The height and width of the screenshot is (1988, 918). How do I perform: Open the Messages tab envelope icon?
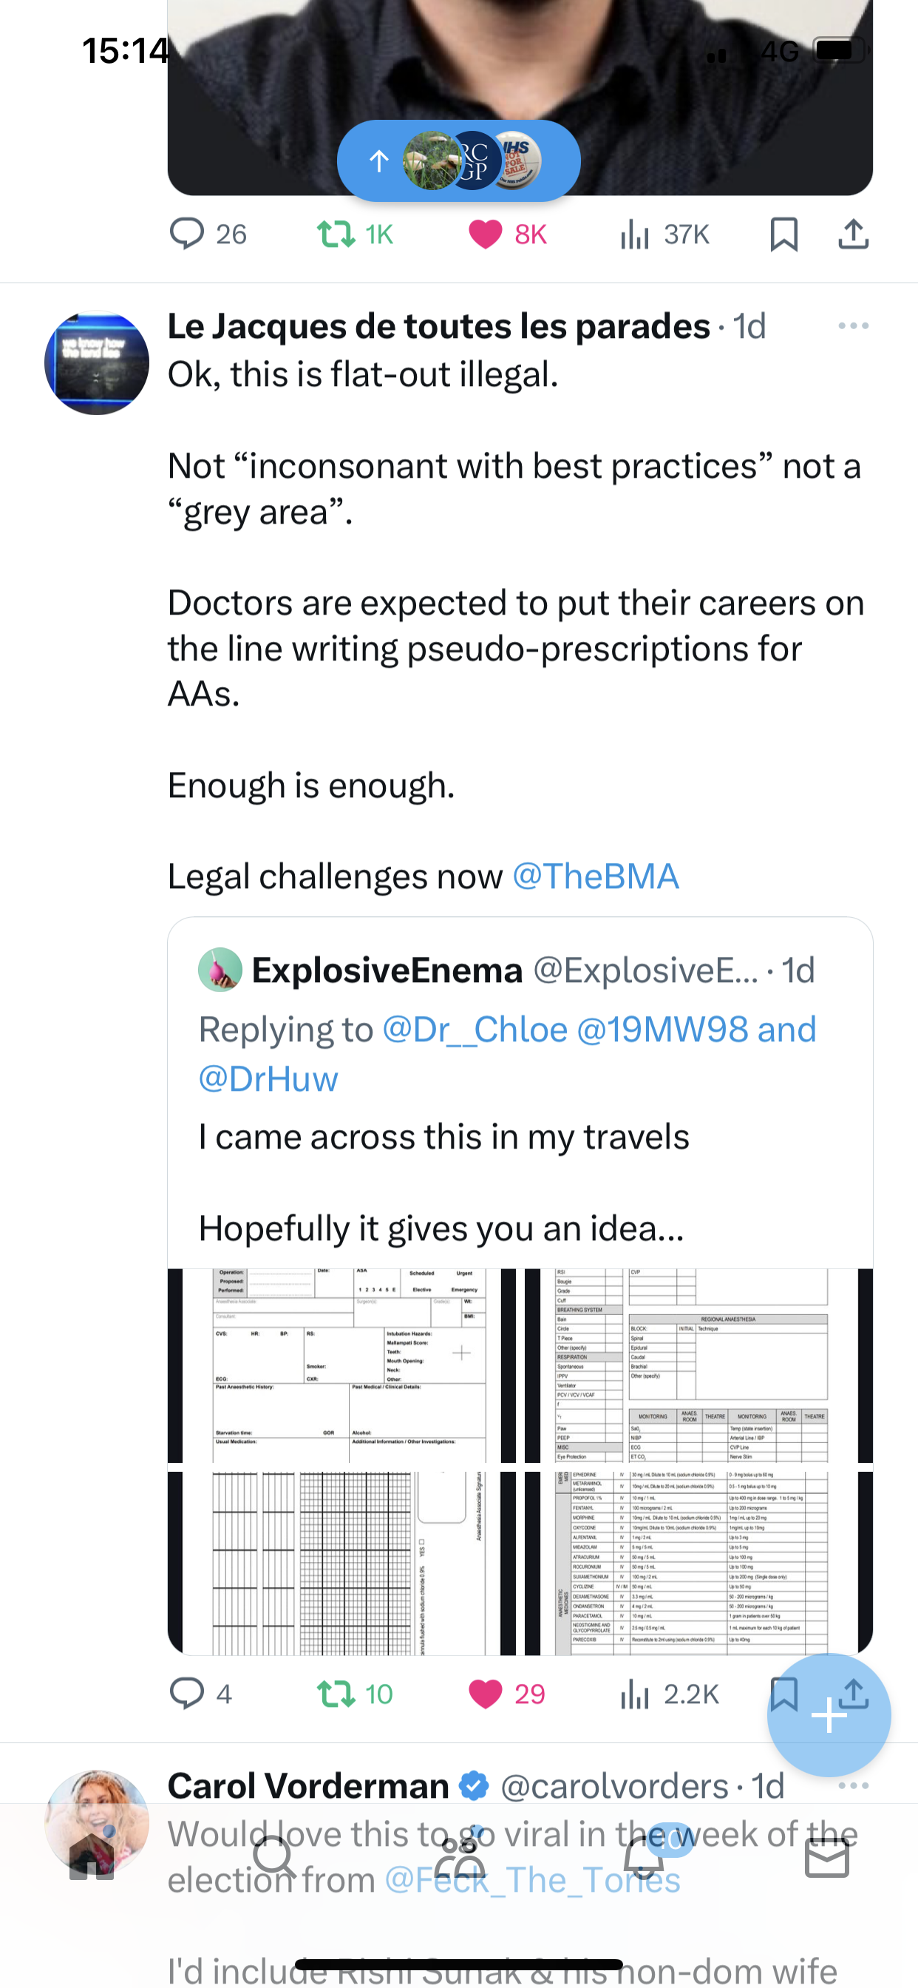827,1857
